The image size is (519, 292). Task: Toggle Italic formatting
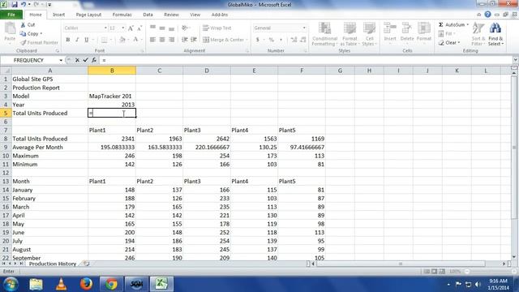(77, 40)
